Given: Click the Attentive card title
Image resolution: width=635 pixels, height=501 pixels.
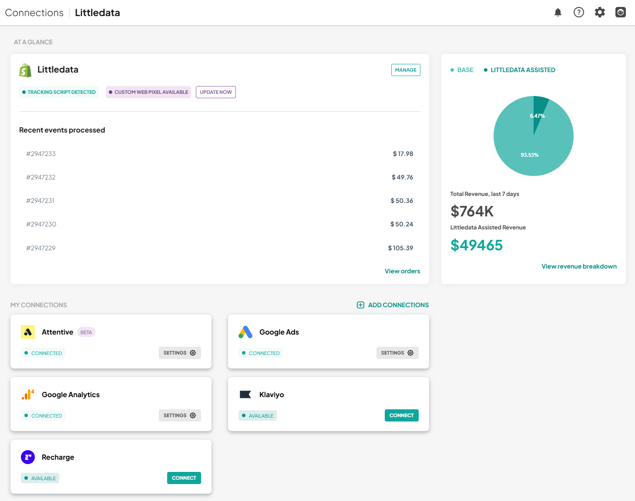Looking at the screenshot, I should pos(57,332).
